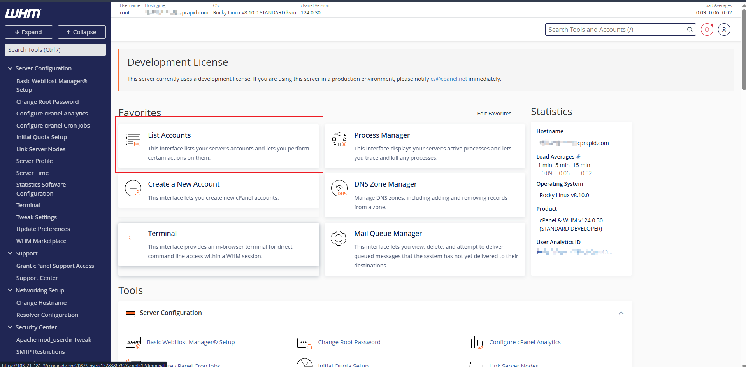Open the Process Manager favorite title
This screenshot has height=367, width=746.
(x=382, y=135)
